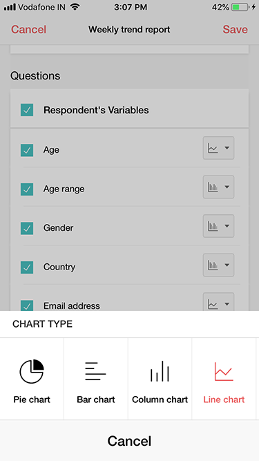
Task: Tap Cancel in the top navigation bar
Action: (x=29, y=30)
